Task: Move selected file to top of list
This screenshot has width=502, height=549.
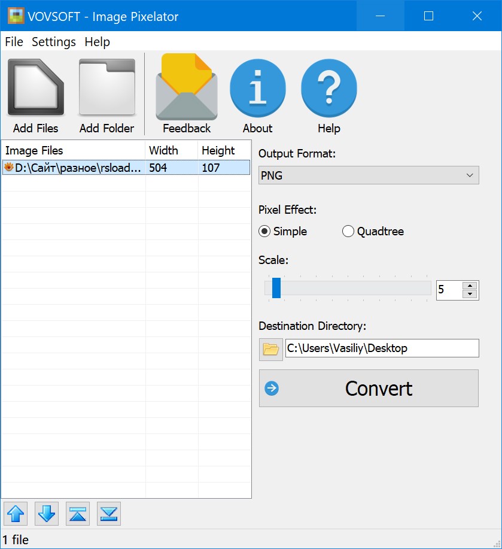Action: click(78, 514)
